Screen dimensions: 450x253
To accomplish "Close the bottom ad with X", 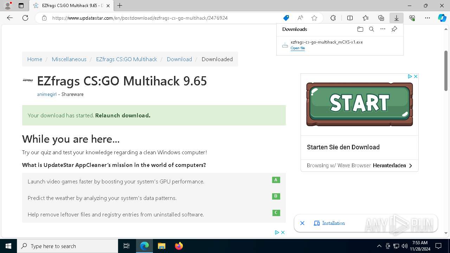I will (x=283, y=232).
